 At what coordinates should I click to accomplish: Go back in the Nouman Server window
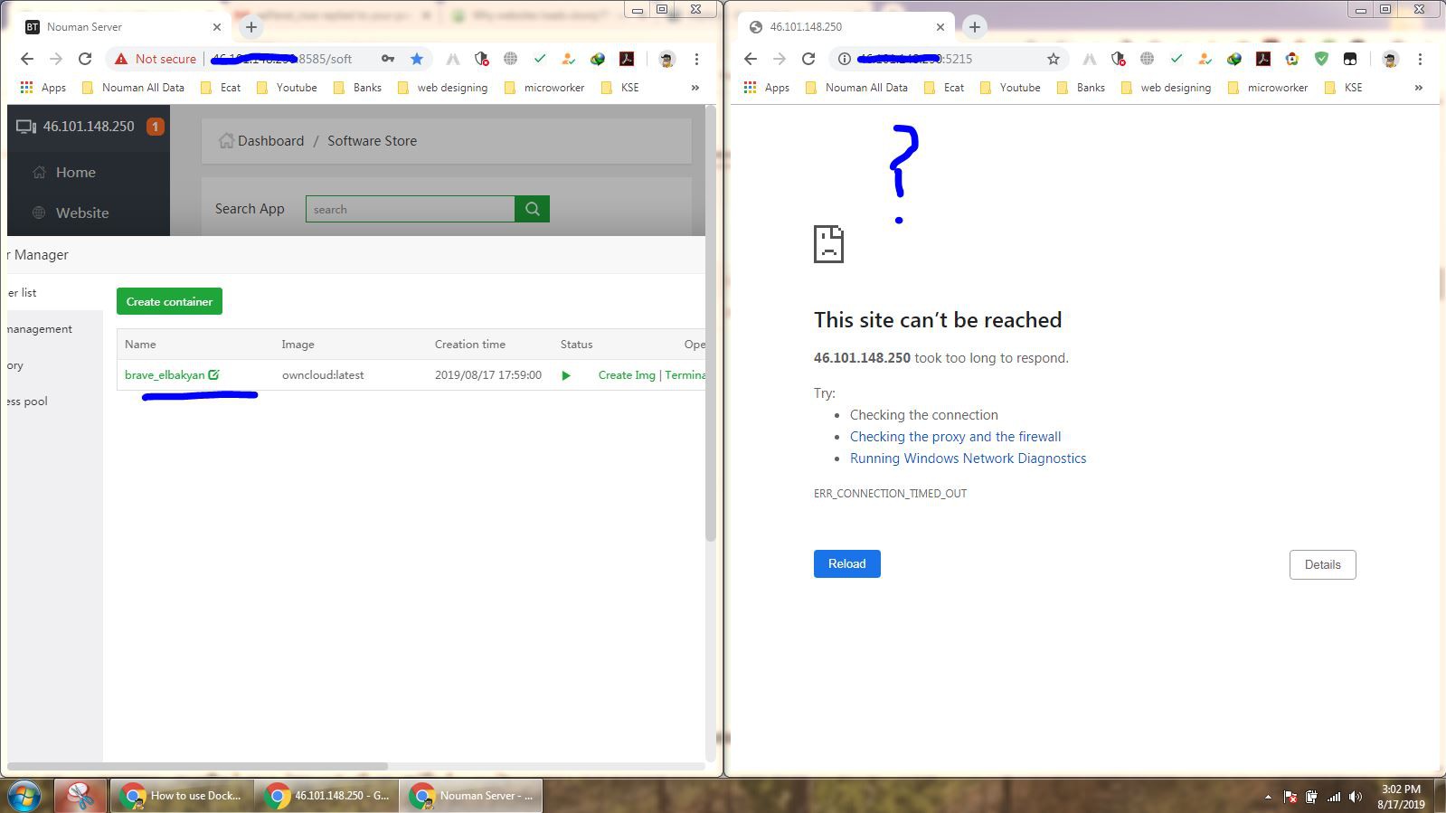pyautogui.click(x=27, y=59)
